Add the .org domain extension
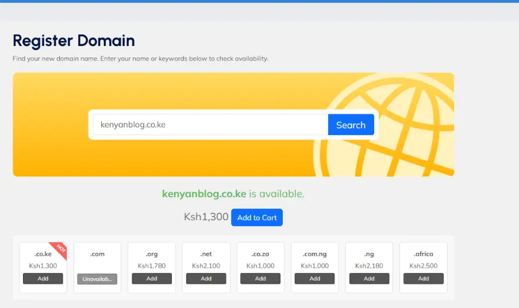 pos(152,279)
